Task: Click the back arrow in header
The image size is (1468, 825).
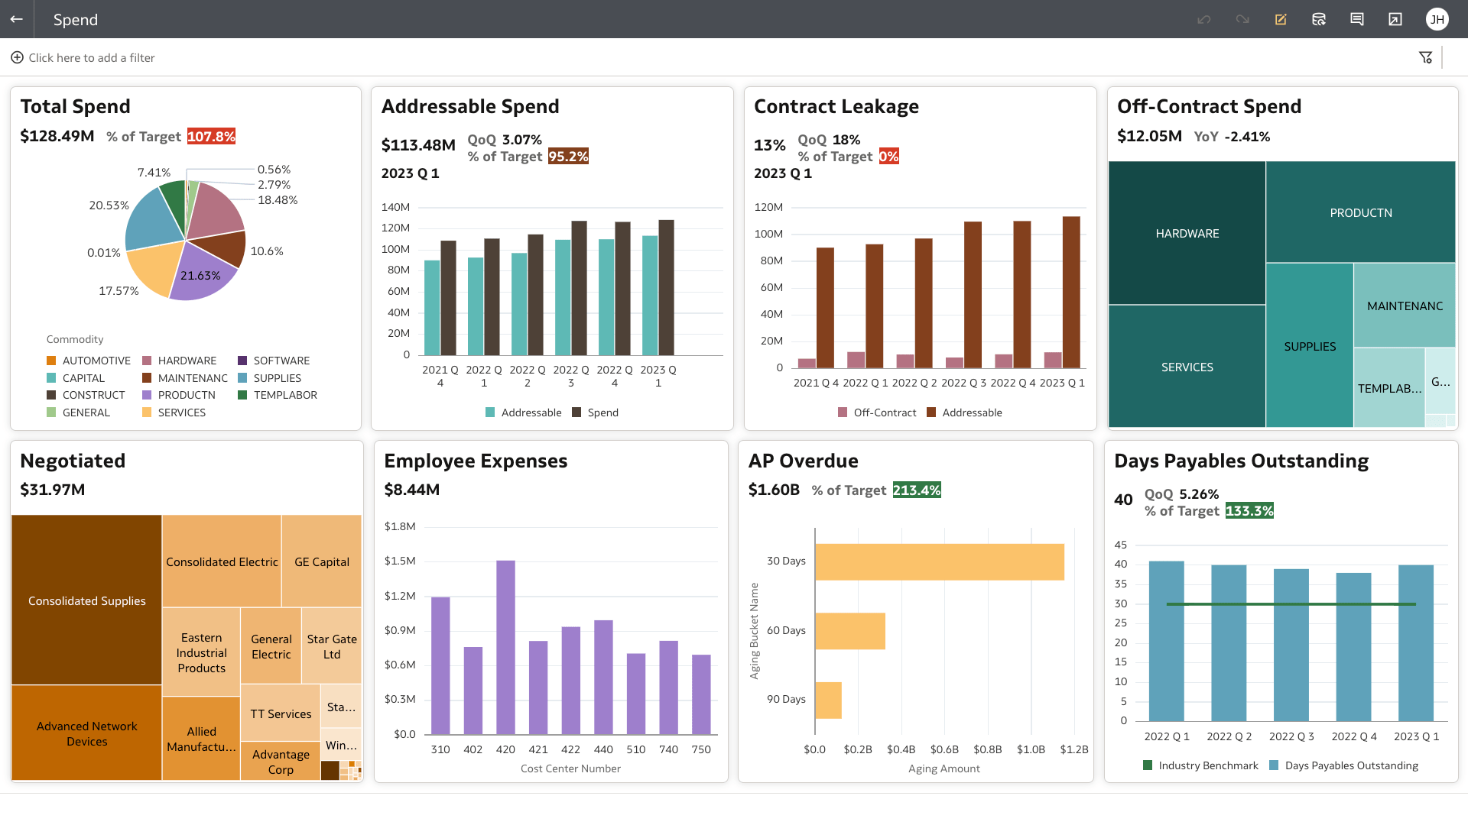Action: 16,19
